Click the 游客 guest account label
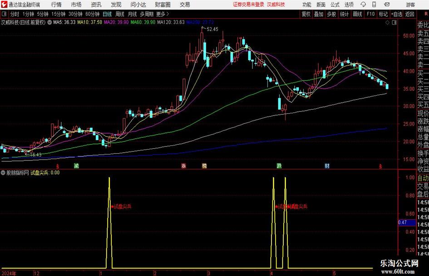 410,5
